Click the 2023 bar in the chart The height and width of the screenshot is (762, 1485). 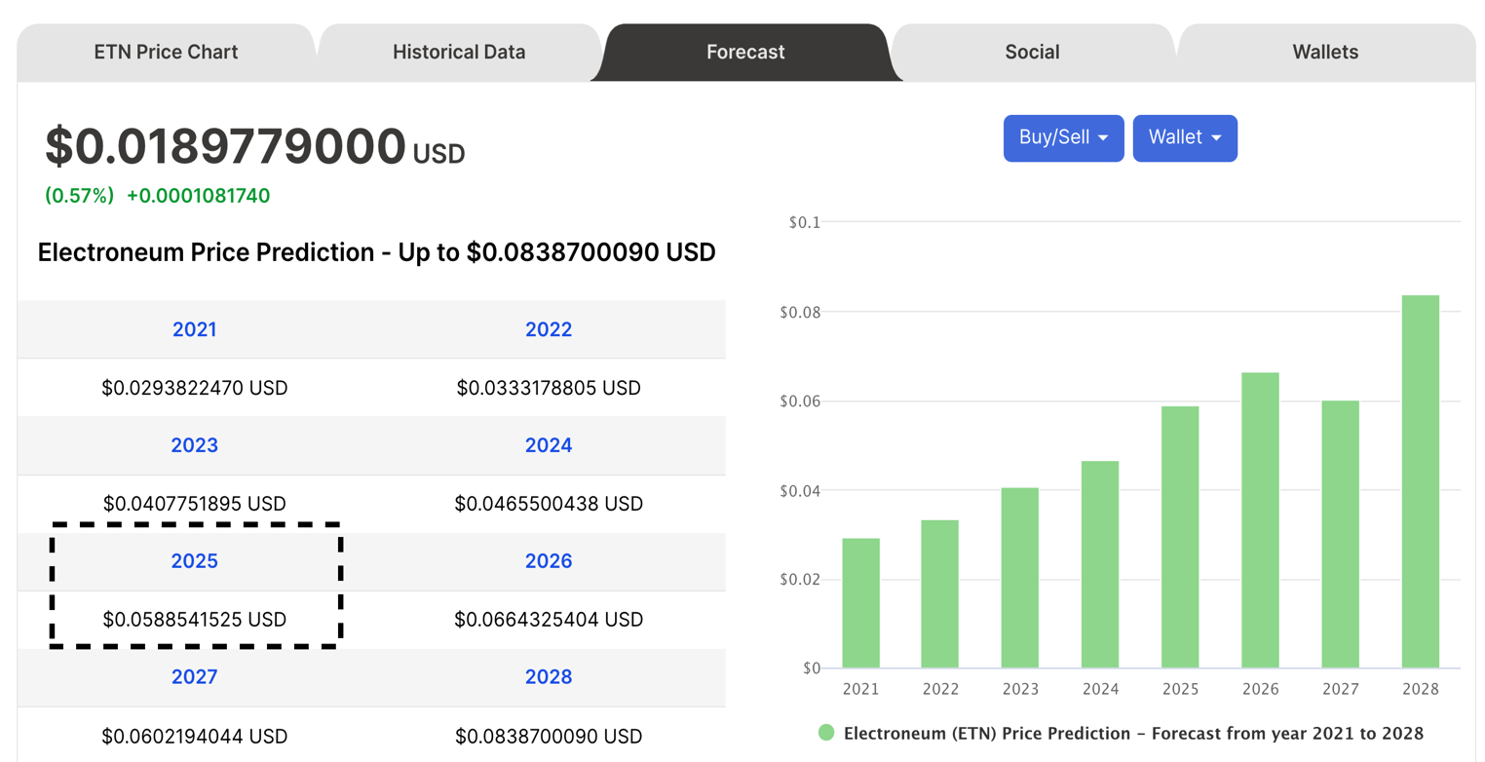pyautogui.click(x=1020, y=578)
